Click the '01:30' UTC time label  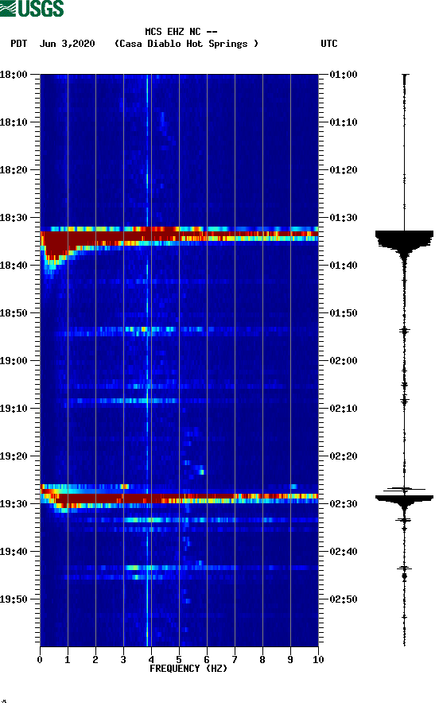click(x=344, y=218)
